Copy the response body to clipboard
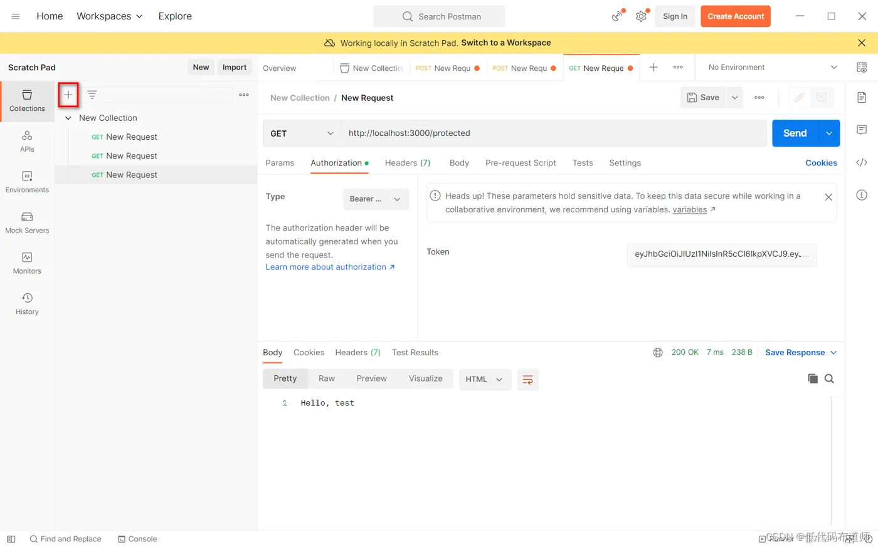The height and width of the screenshot is (547, 878). [813, 378]
